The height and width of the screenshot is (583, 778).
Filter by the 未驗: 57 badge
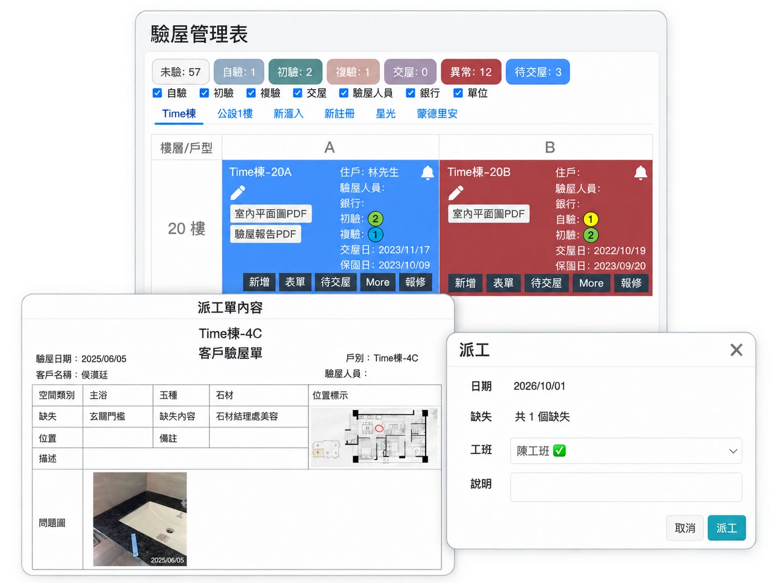tap(181, 72)
